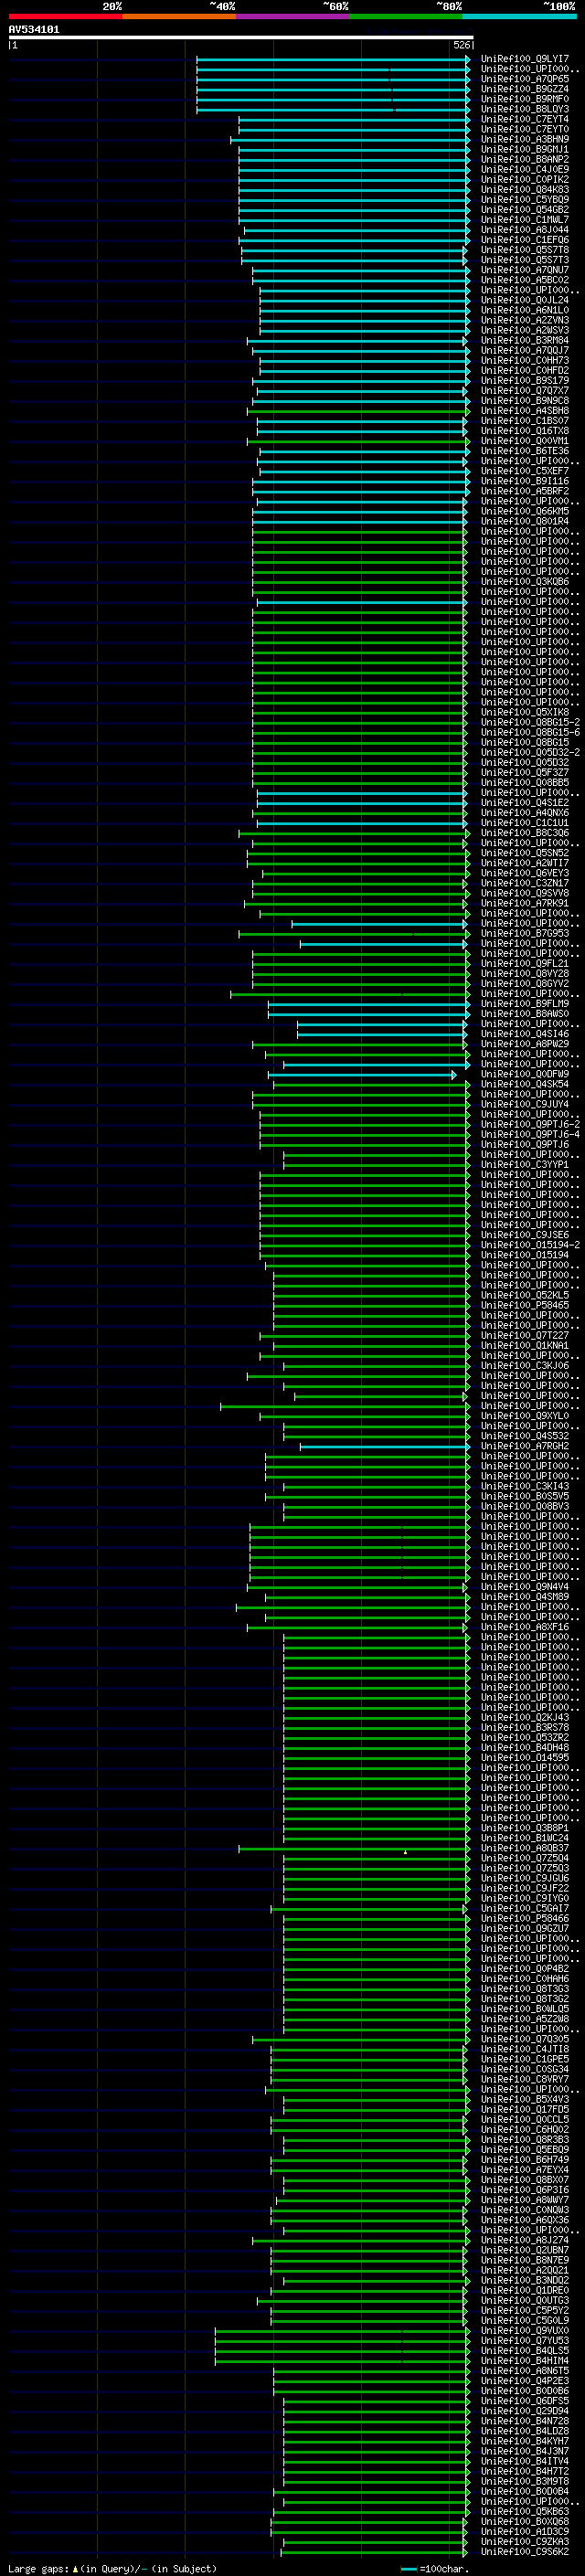Select hit label UniRef100_Q9FL21

click(525, 964)
